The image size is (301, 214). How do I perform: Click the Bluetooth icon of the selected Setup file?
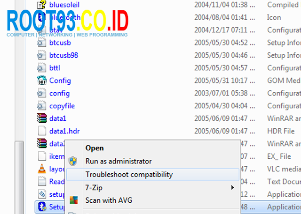(x=42, y=207)
